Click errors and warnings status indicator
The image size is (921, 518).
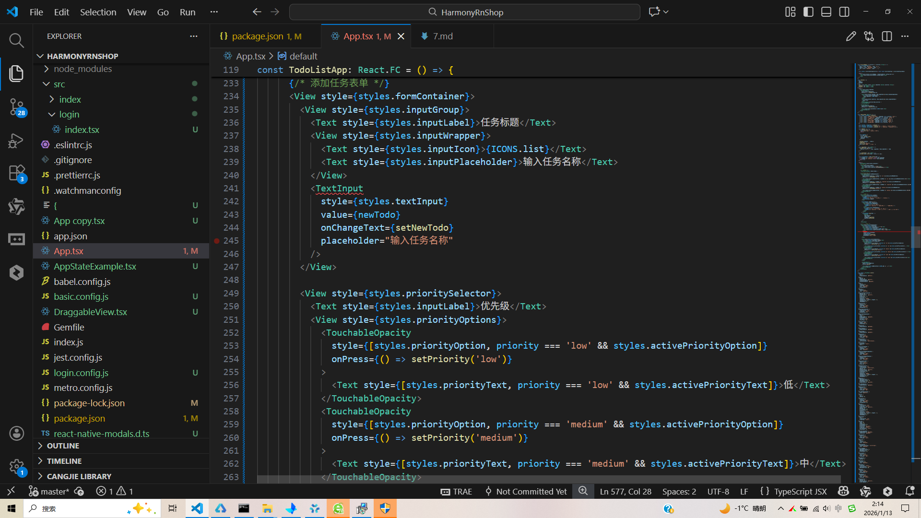click(x=115, y=491)
